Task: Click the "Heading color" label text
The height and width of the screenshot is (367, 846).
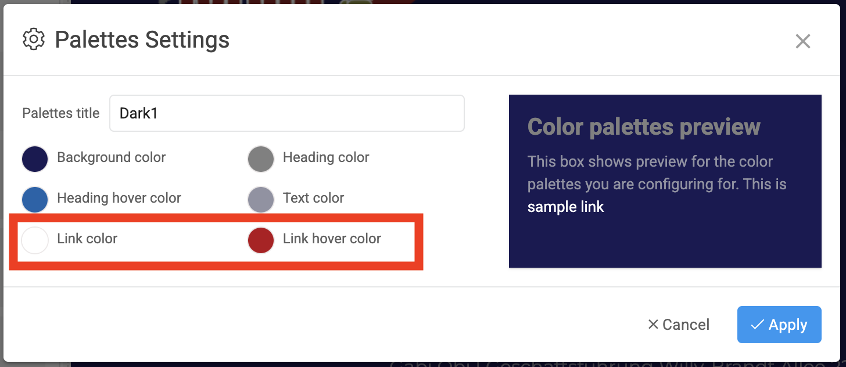Action: [x=326, y=157]
